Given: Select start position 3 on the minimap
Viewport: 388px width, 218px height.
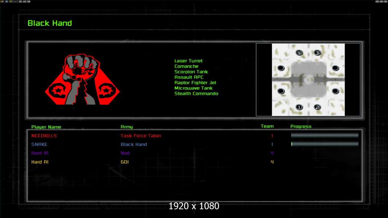Looking at the screenshot, I should [x=317, y=53].
